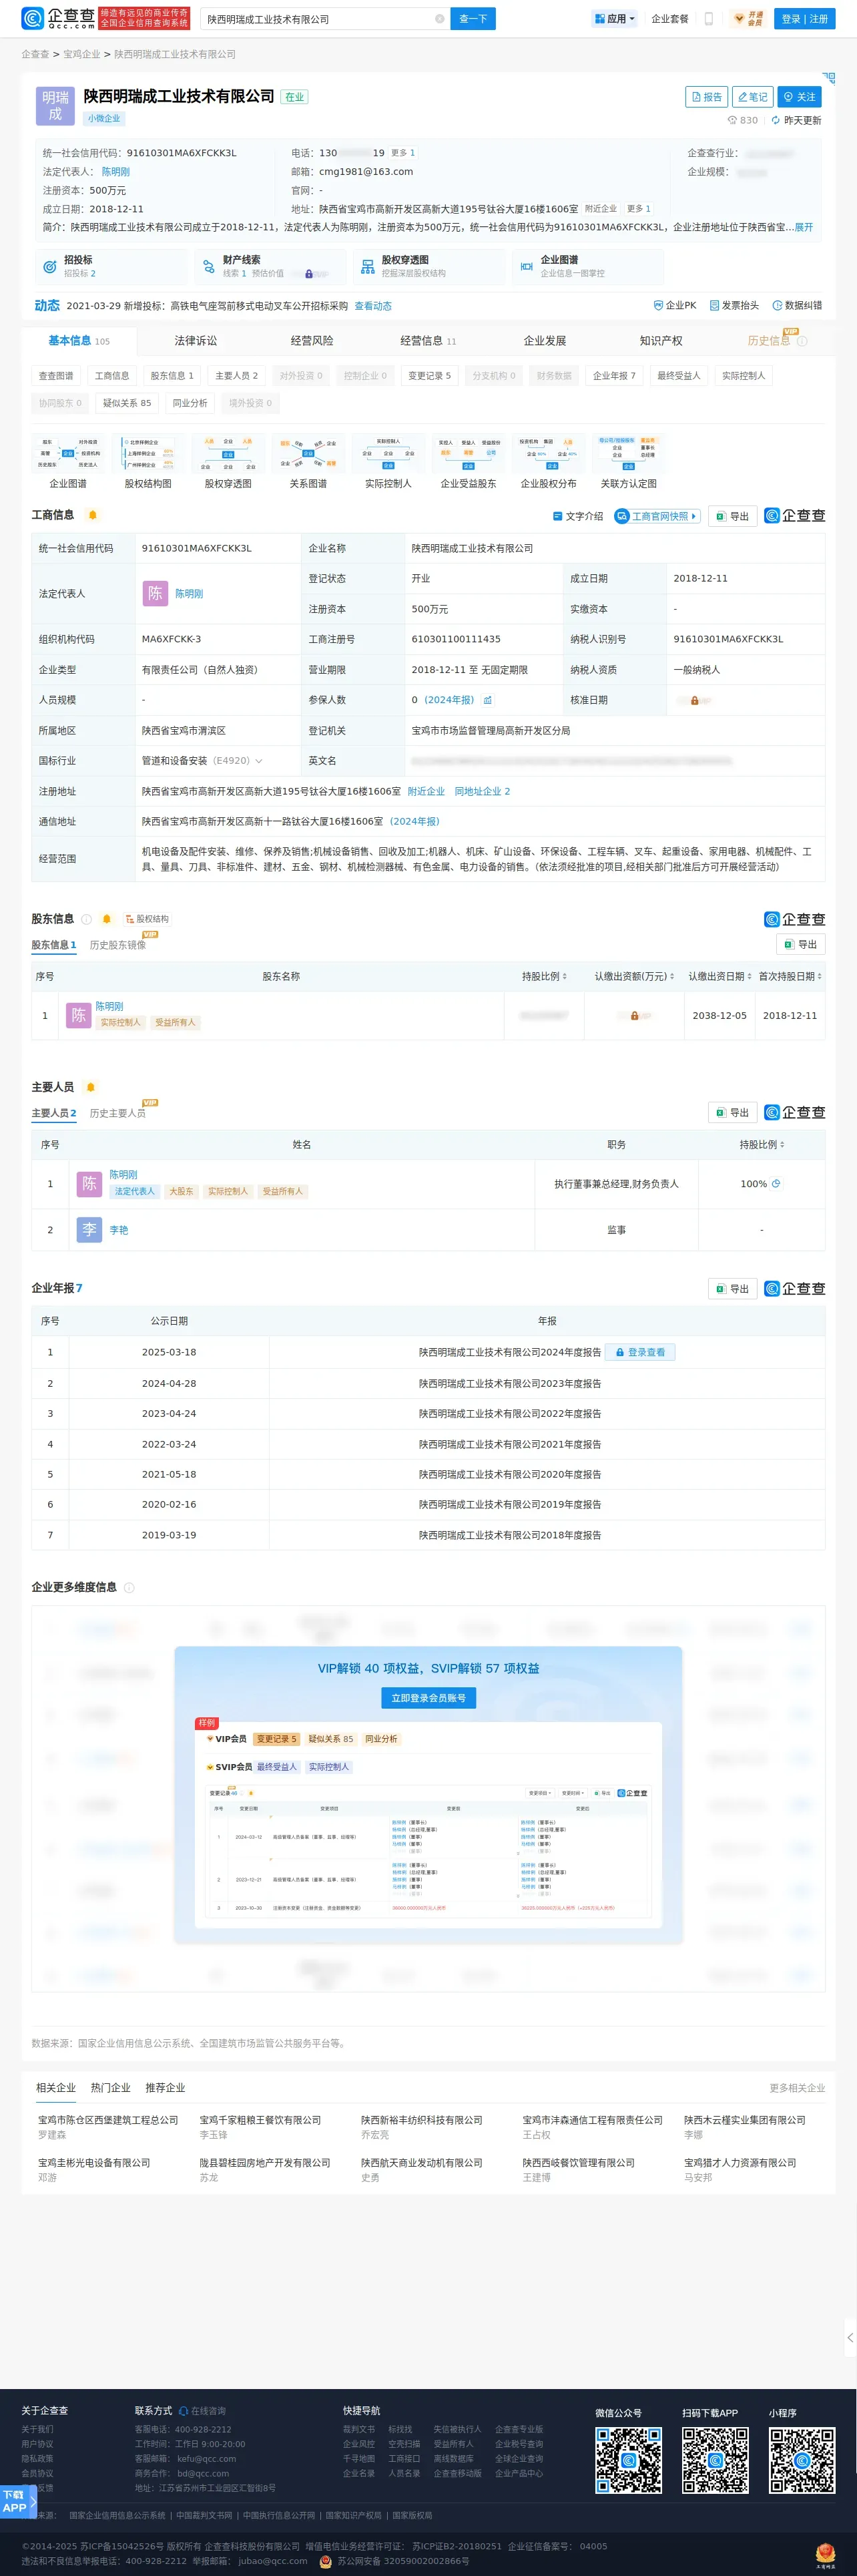Image resolution: width=857 pixels, height=2576 pixels.
Task: Click the 关注 follow button
Action: [x=799, y=97]
